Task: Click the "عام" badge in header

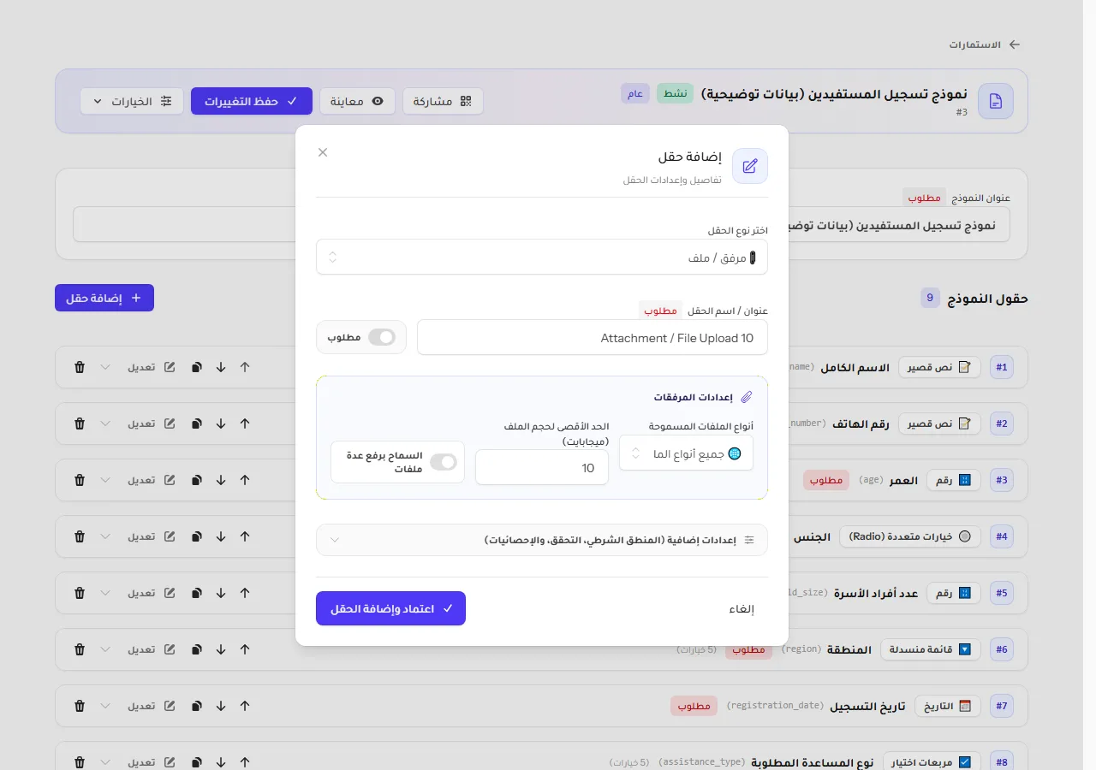Action: [x=635, y=93]
